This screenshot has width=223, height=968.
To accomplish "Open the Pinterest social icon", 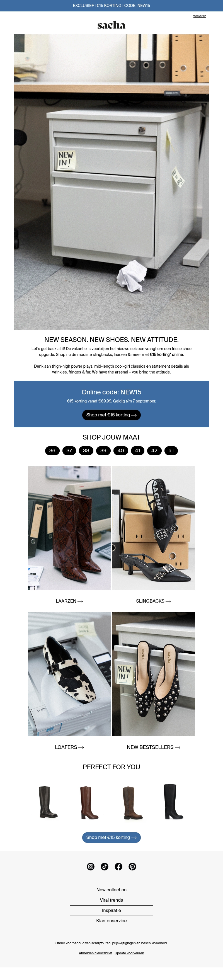I will click(132, 866).
